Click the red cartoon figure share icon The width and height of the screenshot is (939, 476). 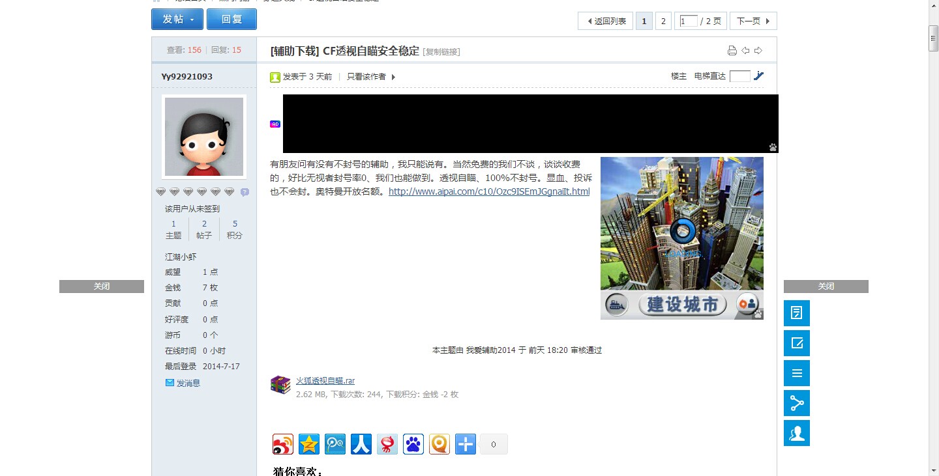click(x=387, y=444)
